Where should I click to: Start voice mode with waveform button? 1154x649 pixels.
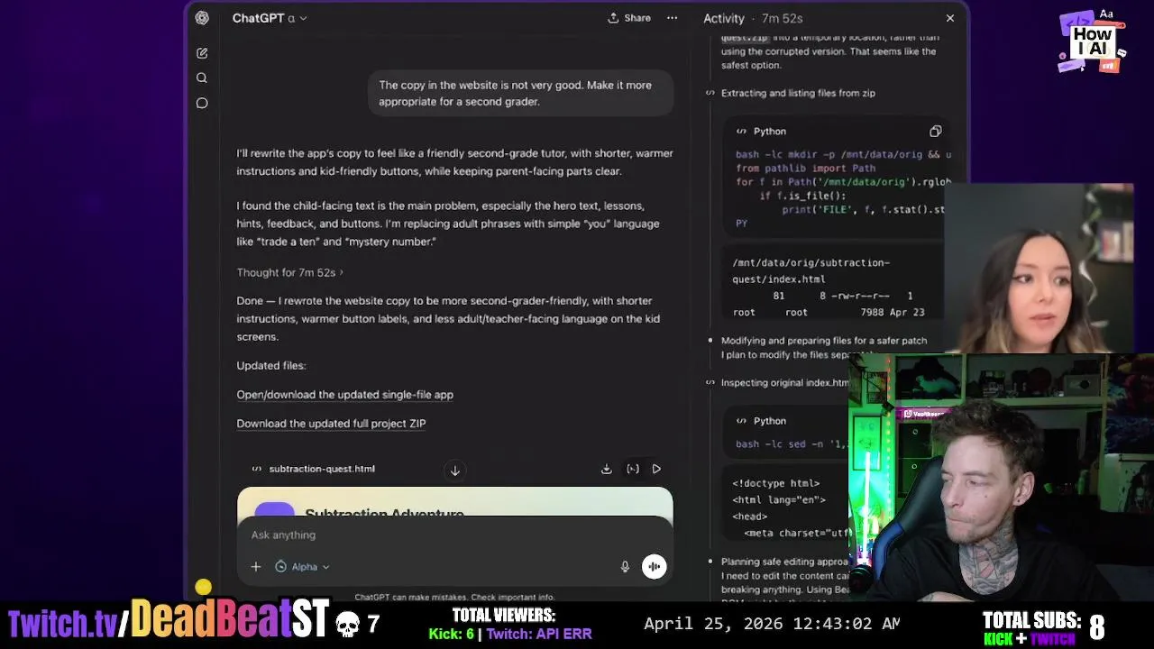655,566
